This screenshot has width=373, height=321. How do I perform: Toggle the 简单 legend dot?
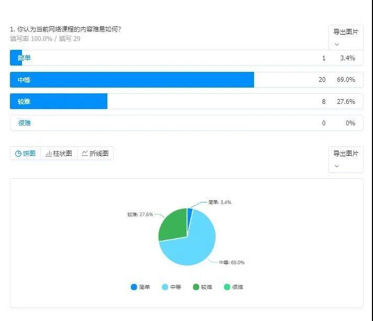point(134,287)
